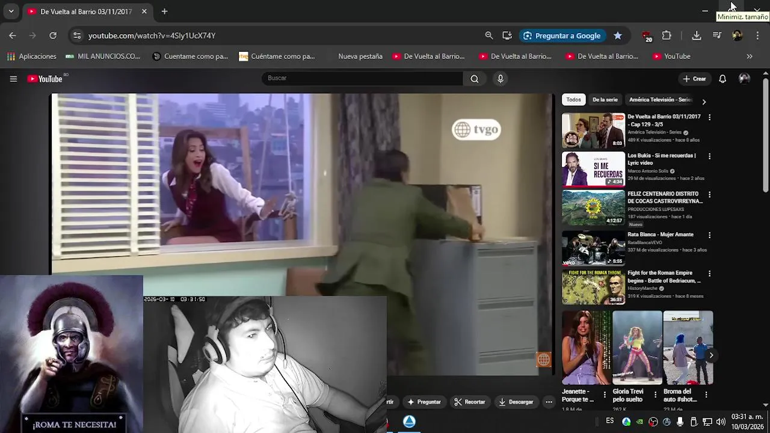This screenshot has height=433, width=770.
Task: Open more options for Feliz Centenario video
Action: tap(709, 195)
